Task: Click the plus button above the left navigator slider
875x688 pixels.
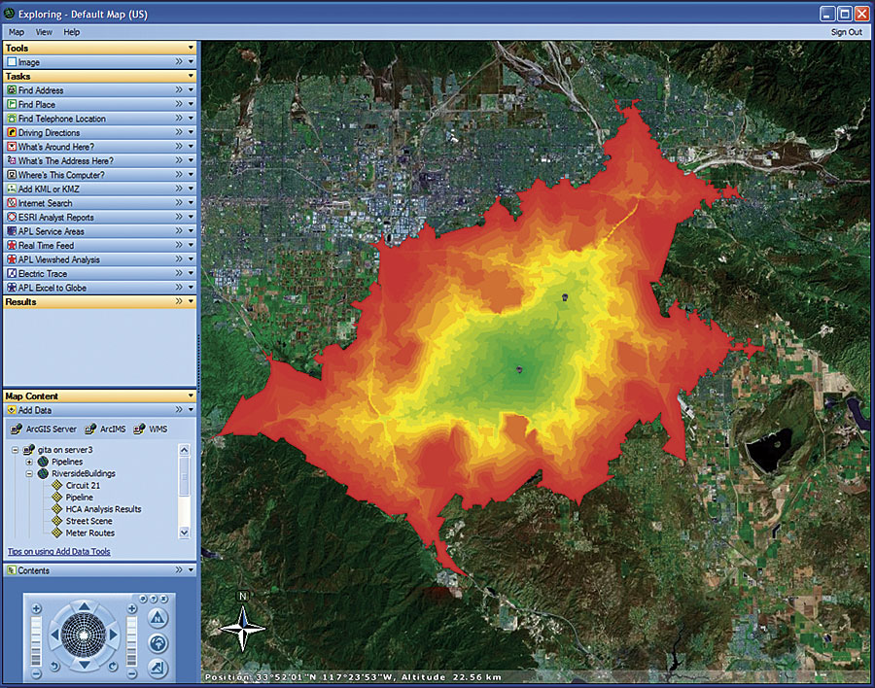Action: click(36, 608)
